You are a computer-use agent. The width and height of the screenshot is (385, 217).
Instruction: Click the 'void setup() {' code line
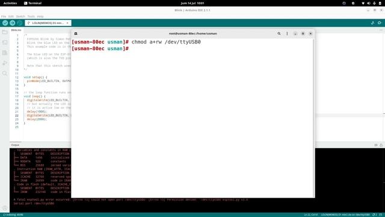click(x=35, y=77)
